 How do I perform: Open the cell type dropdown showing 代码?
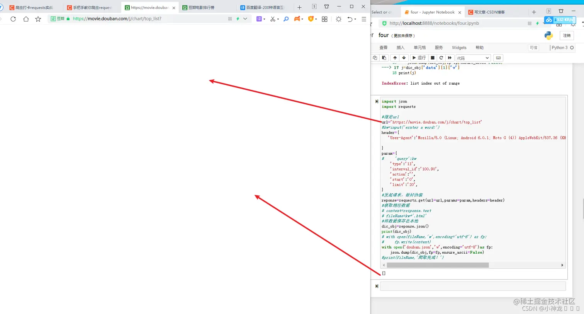[x=473, y=58]
